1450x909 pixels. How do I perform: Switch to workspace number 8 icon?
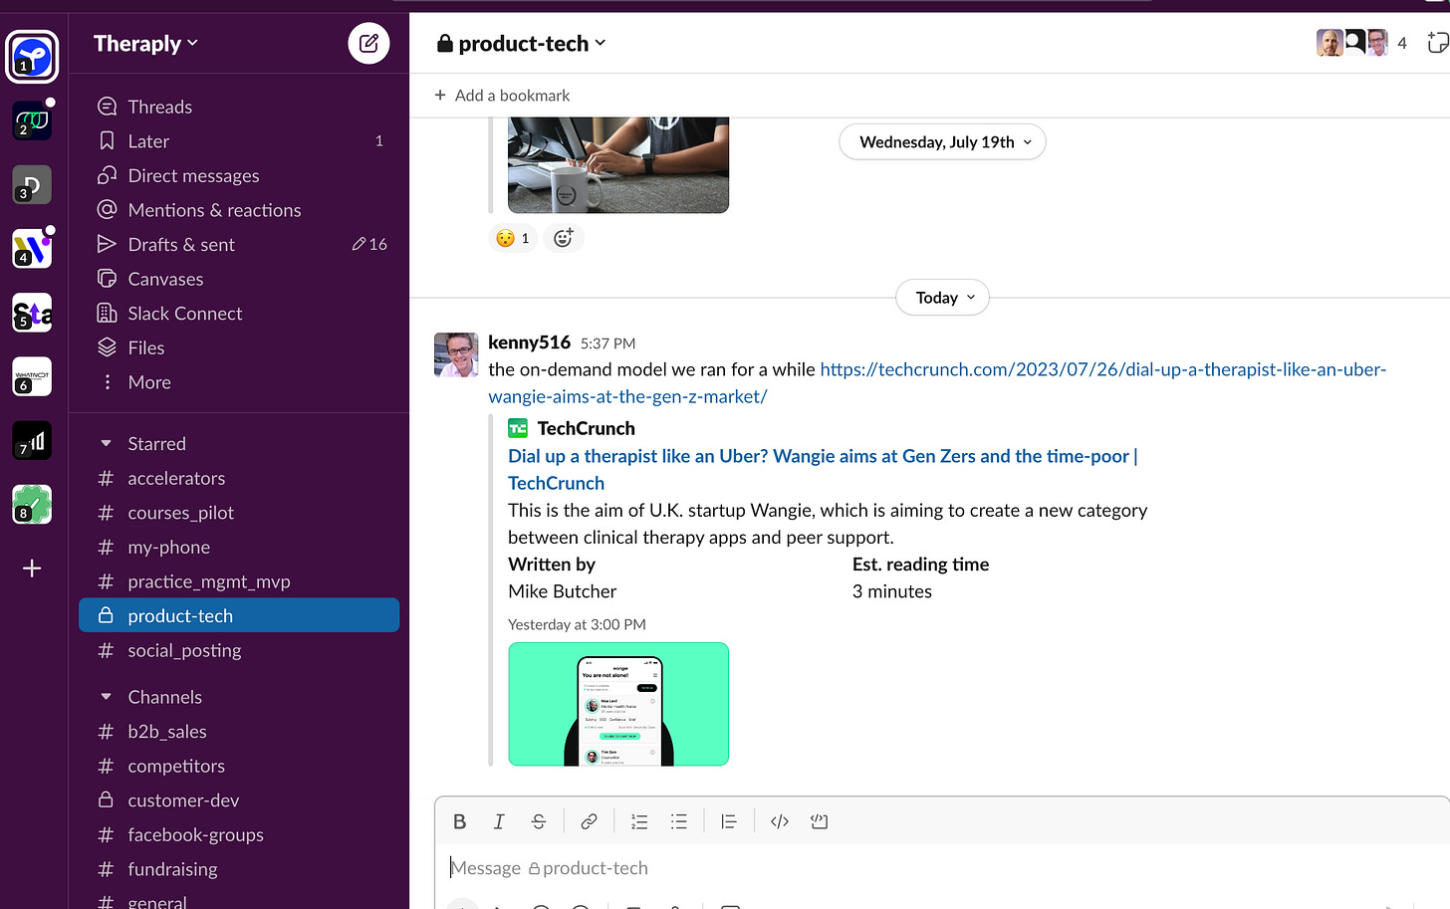coord(32,504)
